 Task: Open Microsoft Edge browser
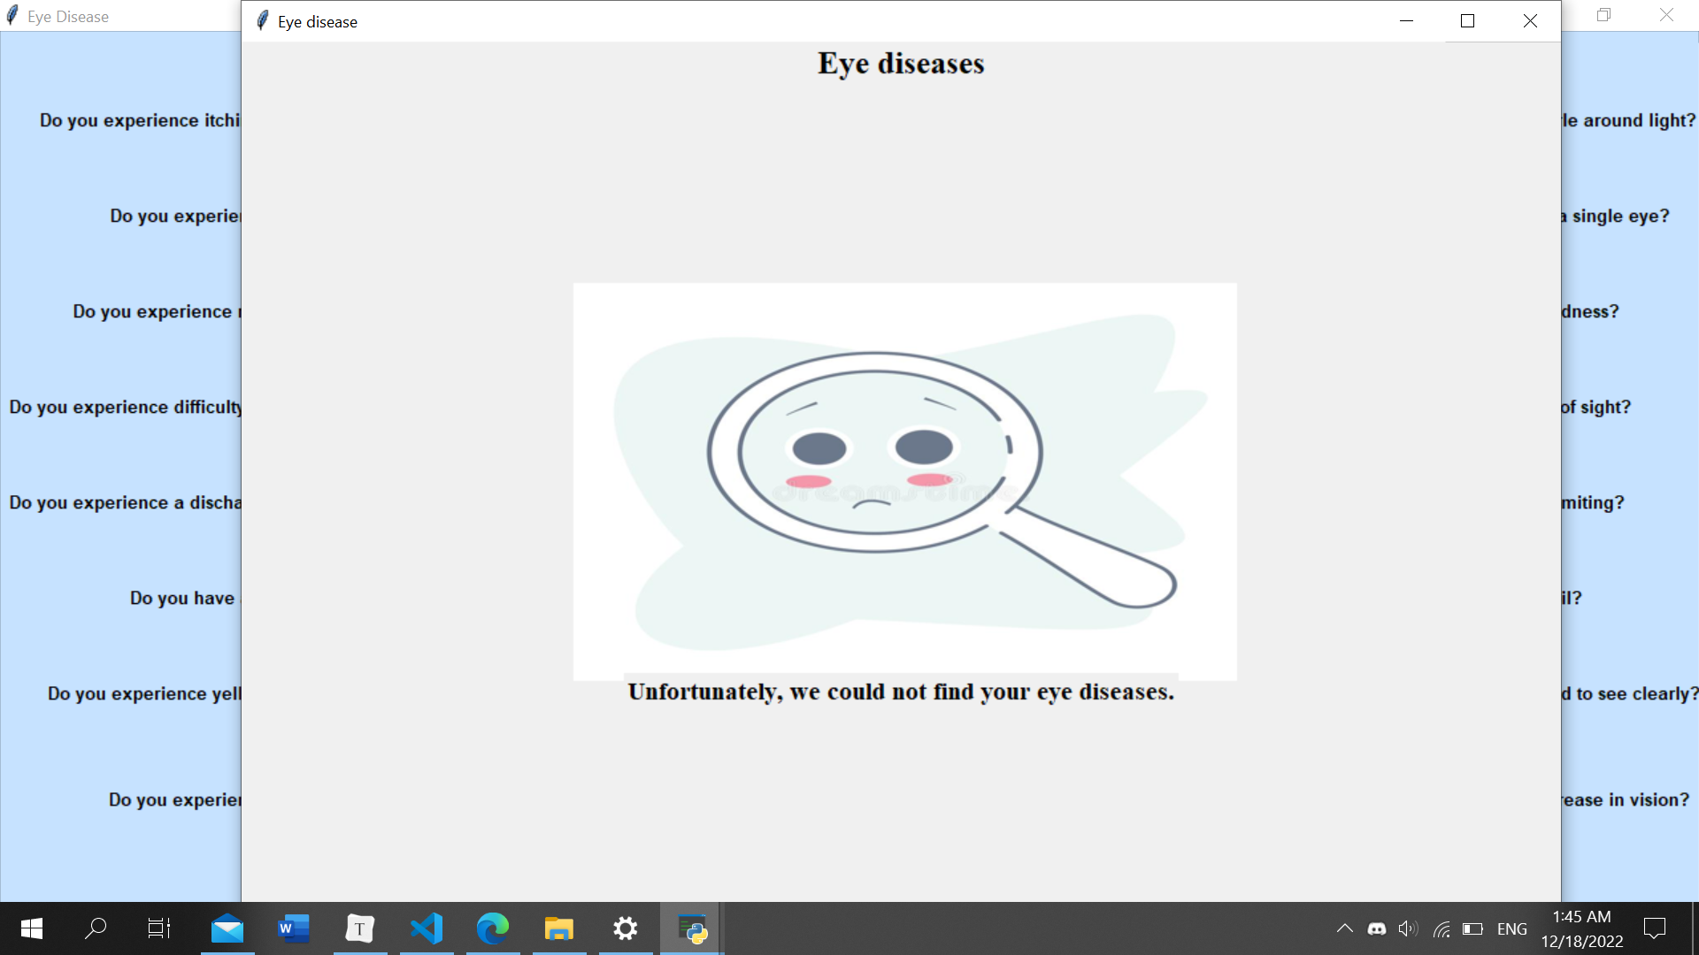(493, 928)
